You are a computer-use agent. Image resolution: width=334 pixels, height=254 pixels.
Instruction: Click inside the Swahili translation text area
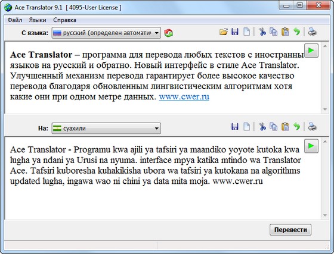click(163, 178)
